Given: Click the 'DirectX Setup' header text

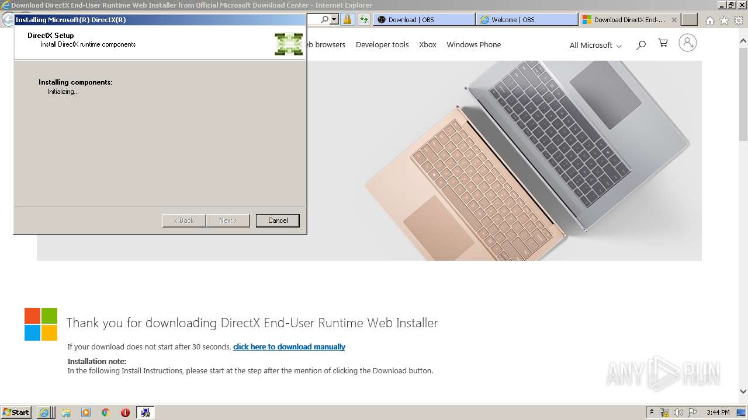Looking at the screenshot, I should pyautogui.click(x=51, y=36).
